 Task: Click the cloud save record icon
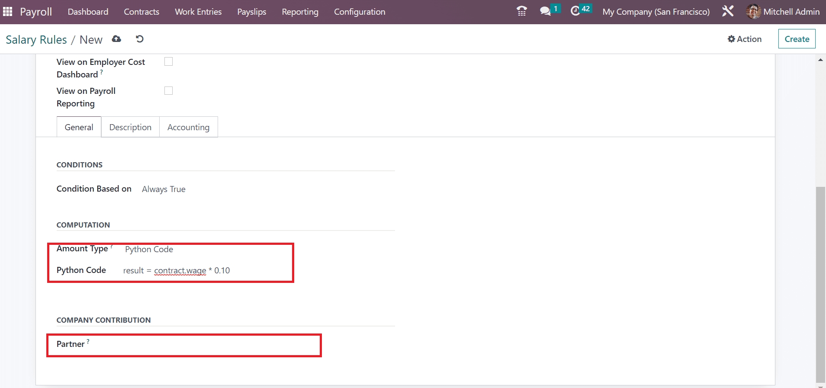coord(116,39)
